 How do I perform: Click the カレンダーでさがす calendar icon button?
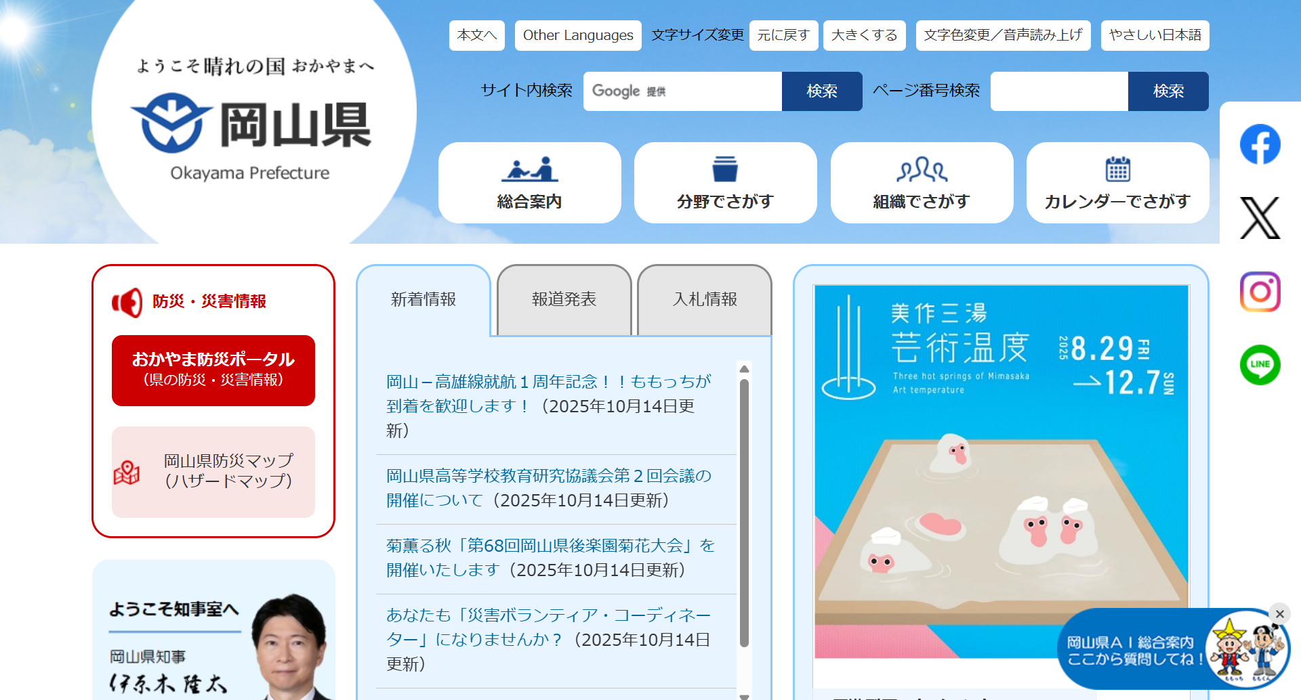point(1117,183)
